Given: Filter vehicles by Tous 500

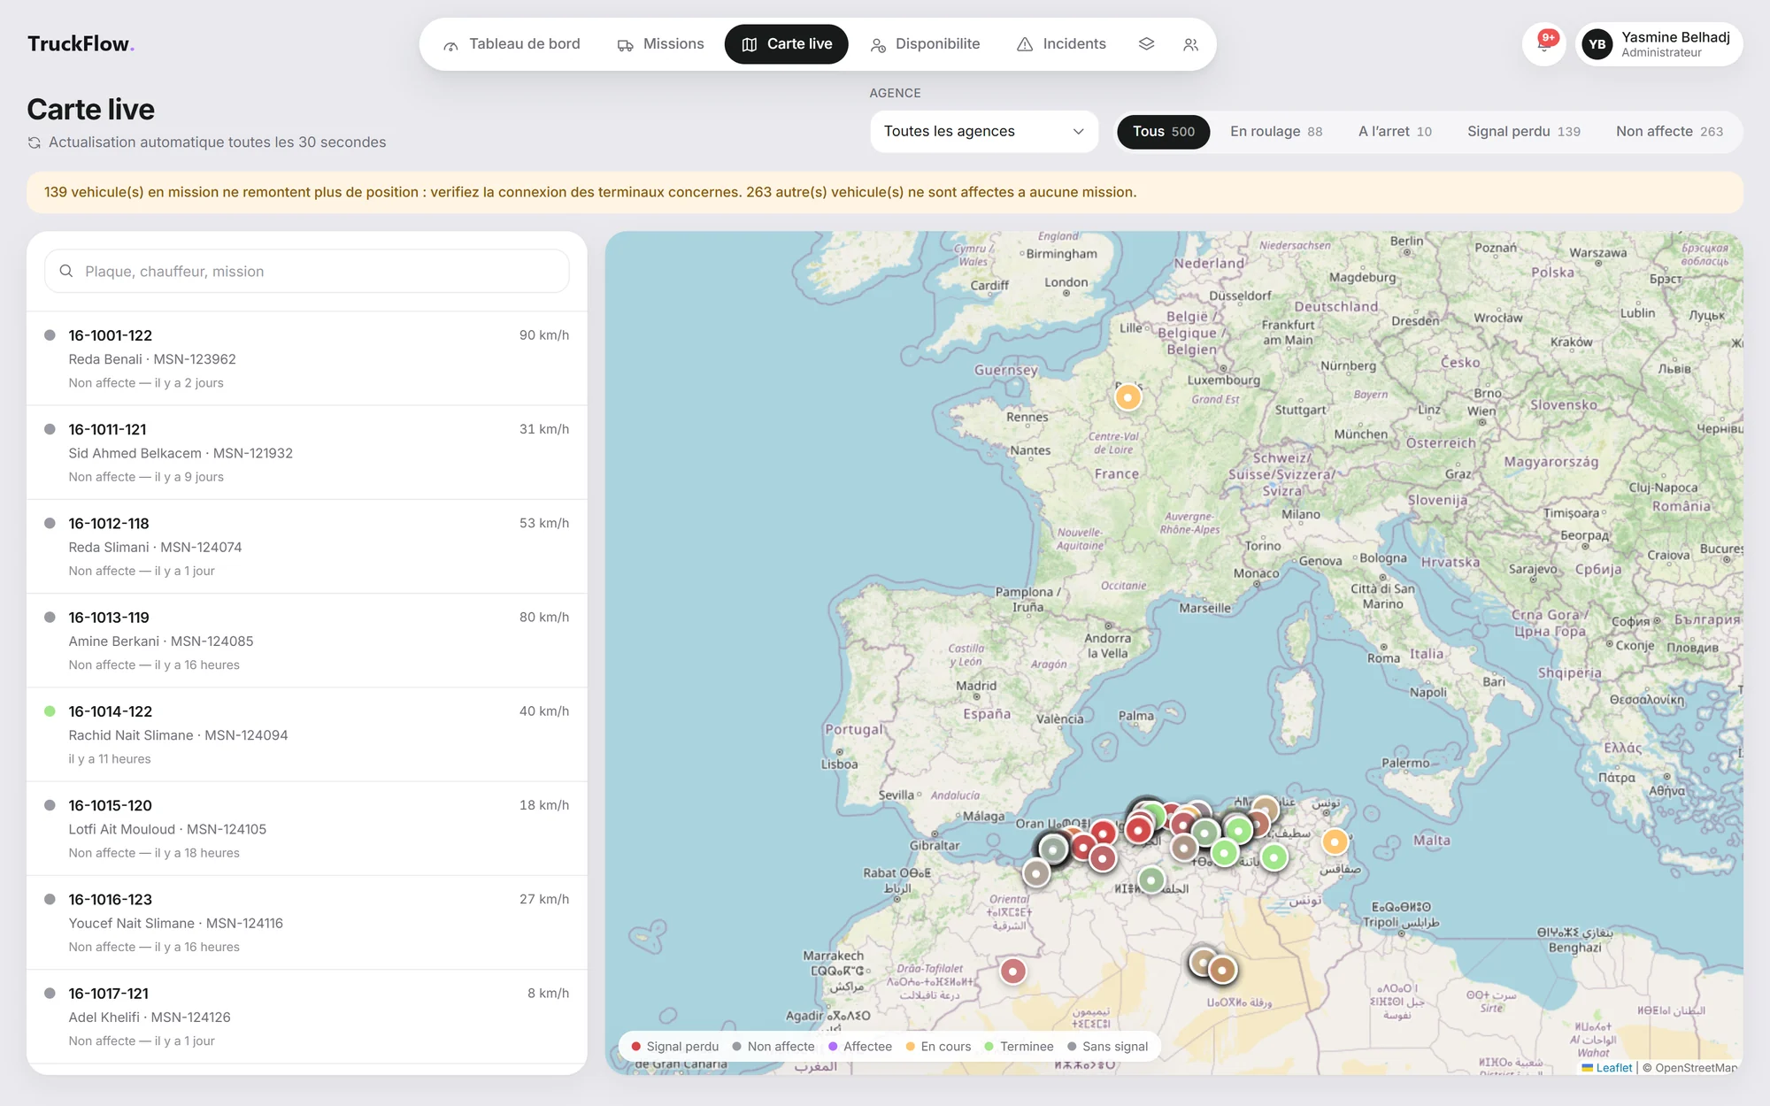Looking at the screenshot, I should tap(1163, 131).
